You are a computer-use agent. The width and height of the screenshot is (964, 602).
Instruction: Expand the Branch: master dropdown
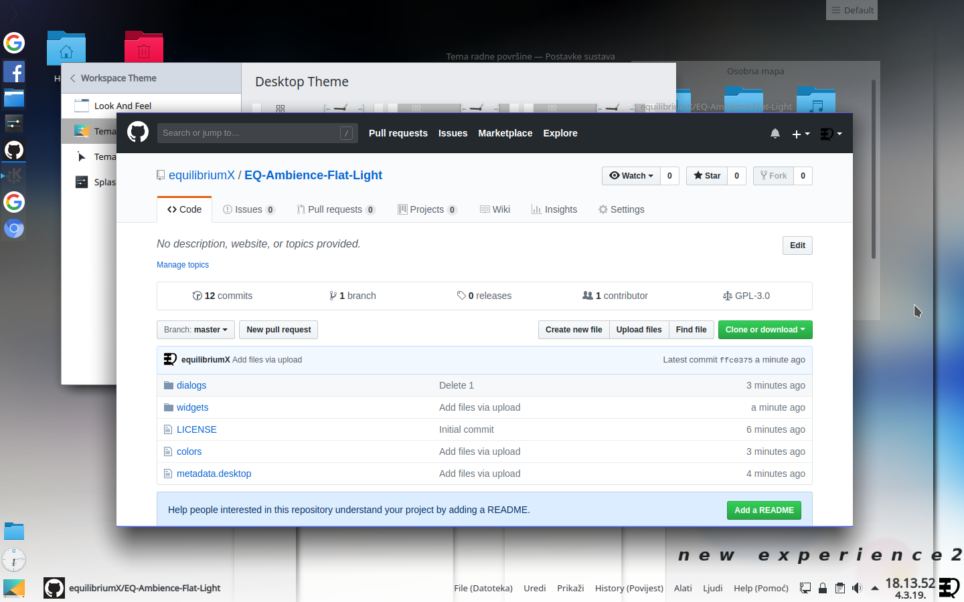(x=195, y=330)
